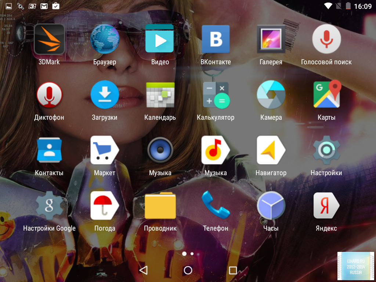Open the Видео player app
The height and width of the screenshot is (282, 376).
point(160,39)
